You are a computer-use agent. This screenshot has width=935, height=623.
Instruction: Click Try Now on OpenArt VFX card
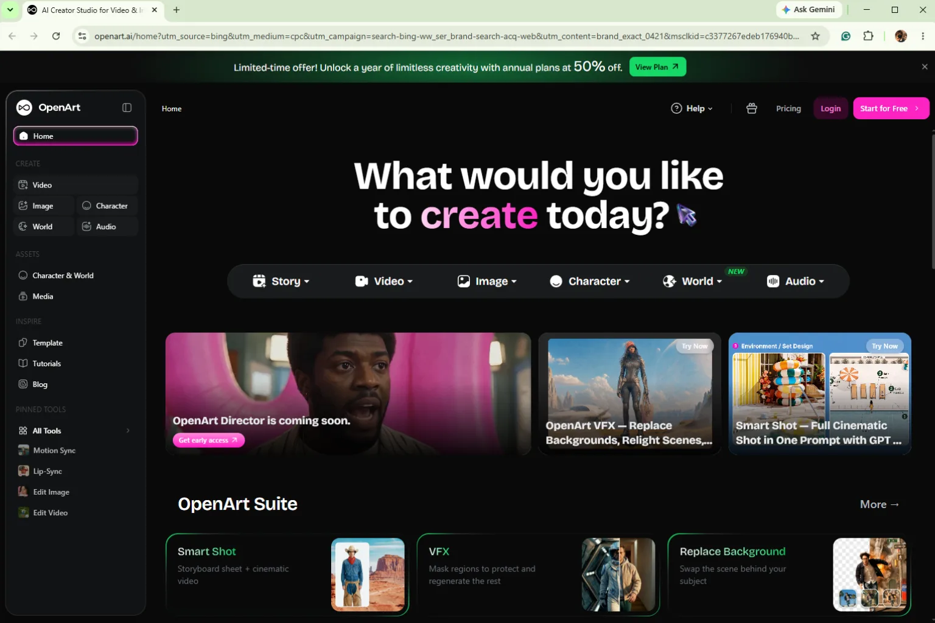point(695,346)
